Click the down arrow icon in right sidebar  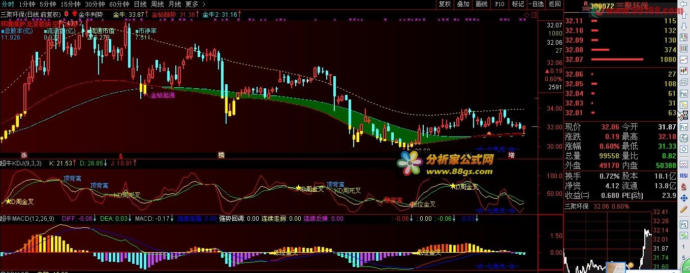point(684,26)
